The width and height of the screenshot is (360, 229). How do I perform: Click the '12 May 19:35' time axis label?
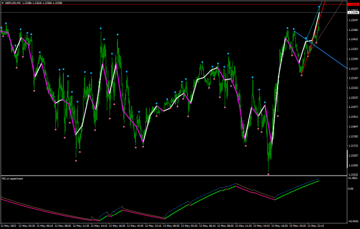pyautogui.click(x=135, y=226)
